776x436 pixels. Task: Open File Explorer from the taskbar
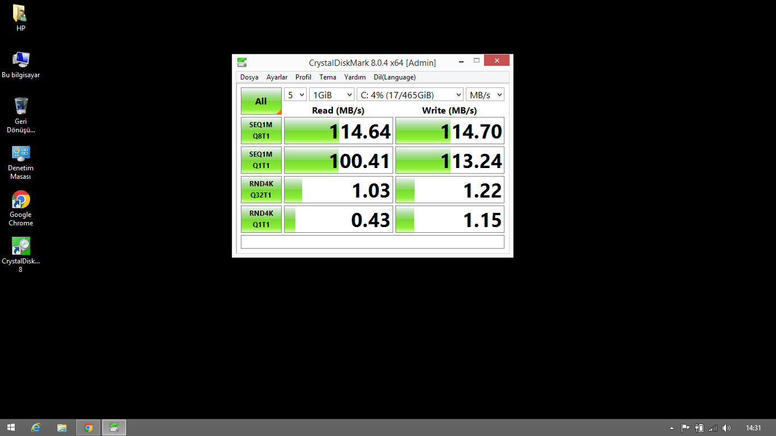point(62,427)
